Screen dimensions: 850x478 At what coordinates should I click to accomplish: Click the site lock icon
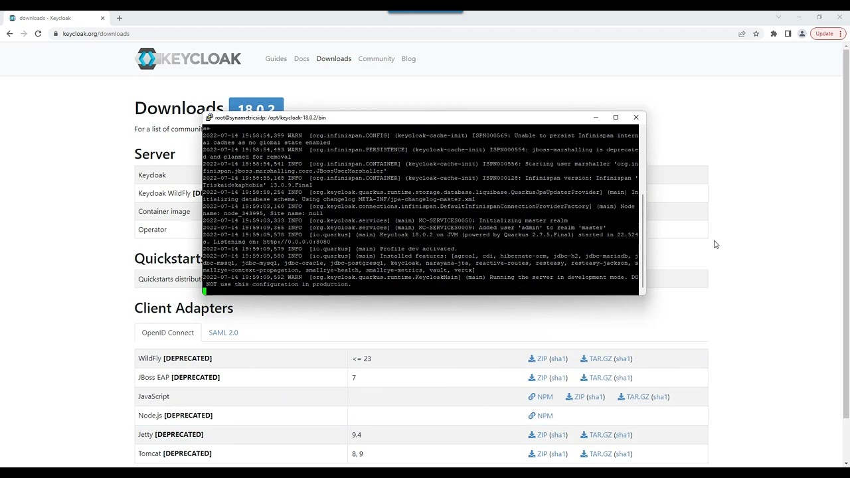[56, 34]
